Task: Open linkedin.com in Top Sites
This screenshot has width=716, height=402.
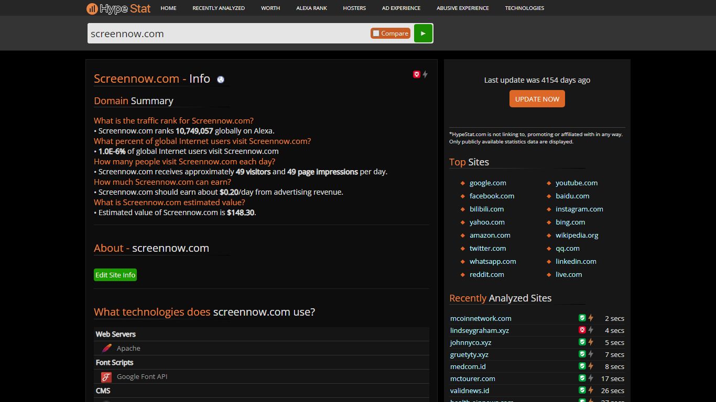Action: pyautogui.click(x=576, y=261)
